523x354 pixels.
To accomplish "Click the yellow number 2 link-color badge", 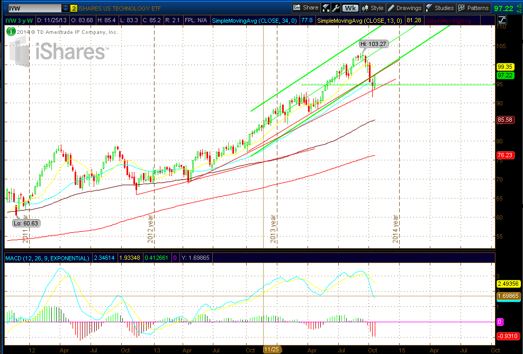I will (74, 8).
